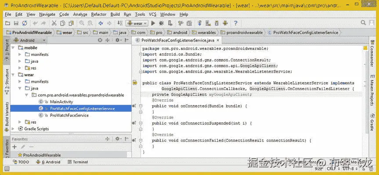Select the ProWatchFaceConfigListenerService.java editor tab
Image resolution: width=379 pixels, height=175 pixels.
tap(177, 40)
